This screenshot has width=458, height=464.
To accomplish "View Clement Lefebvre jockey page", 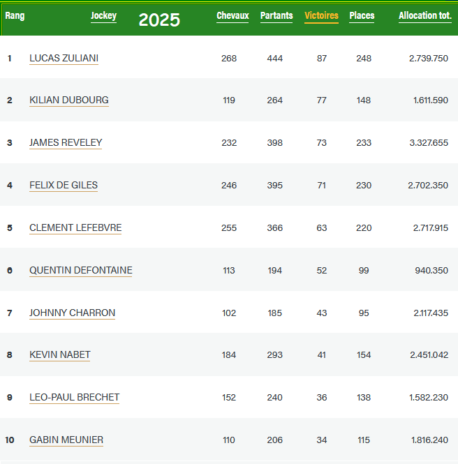I will coord(75,228).
